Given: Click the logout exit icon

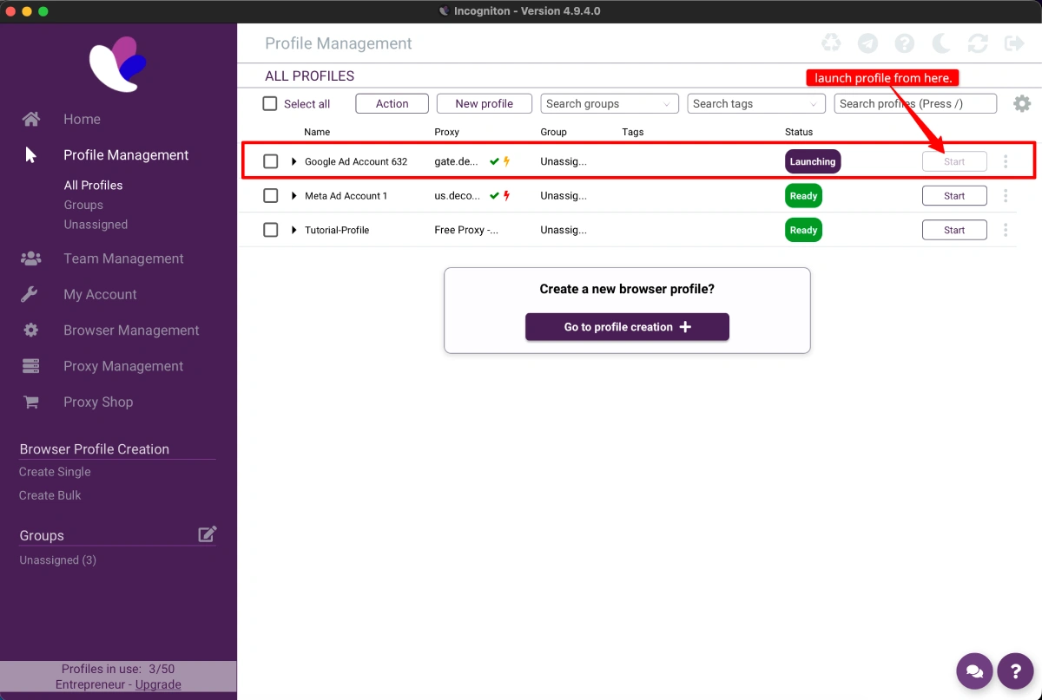Looking at the screenshot, I should [1013, 43].
